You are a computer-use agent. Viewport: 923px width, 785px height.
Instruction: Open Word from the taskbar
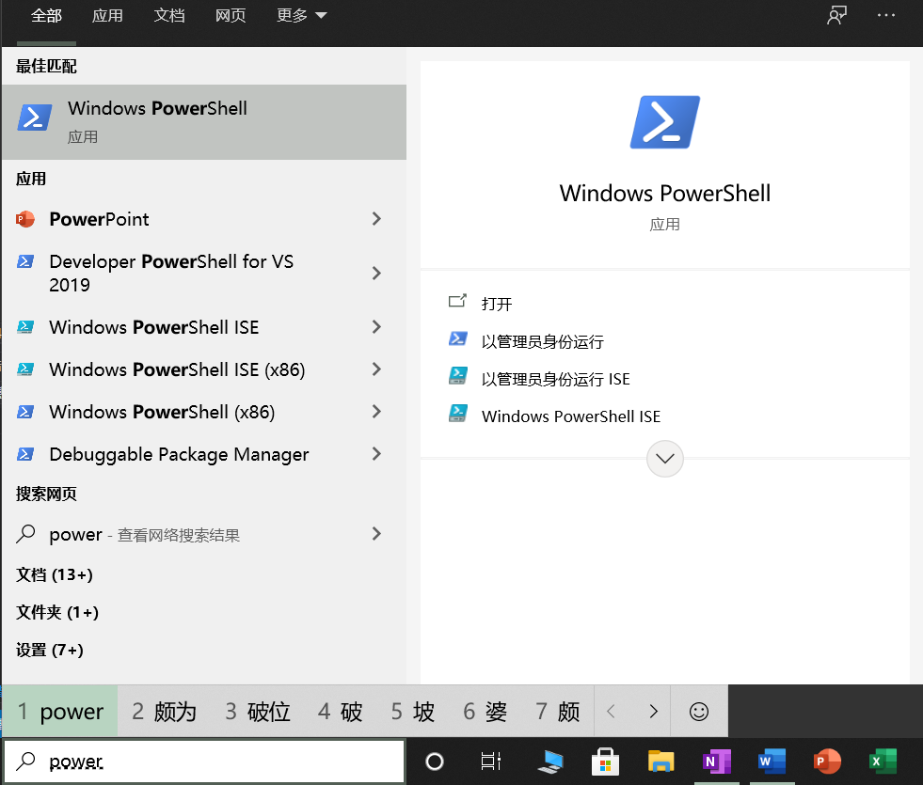pyautogui.click(x=772, y=762)
